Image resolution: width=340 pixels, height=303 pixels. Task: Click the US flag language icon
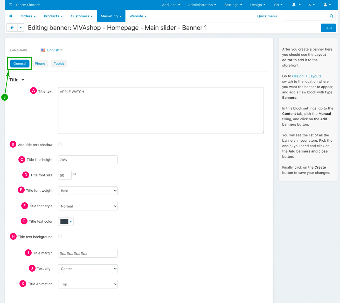coord(43,50)
